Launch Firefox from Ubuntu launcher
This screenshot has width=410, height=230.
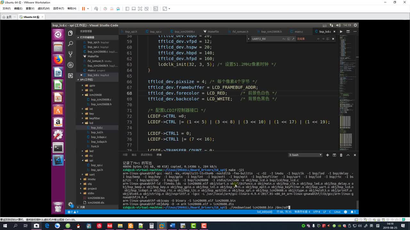58,60
